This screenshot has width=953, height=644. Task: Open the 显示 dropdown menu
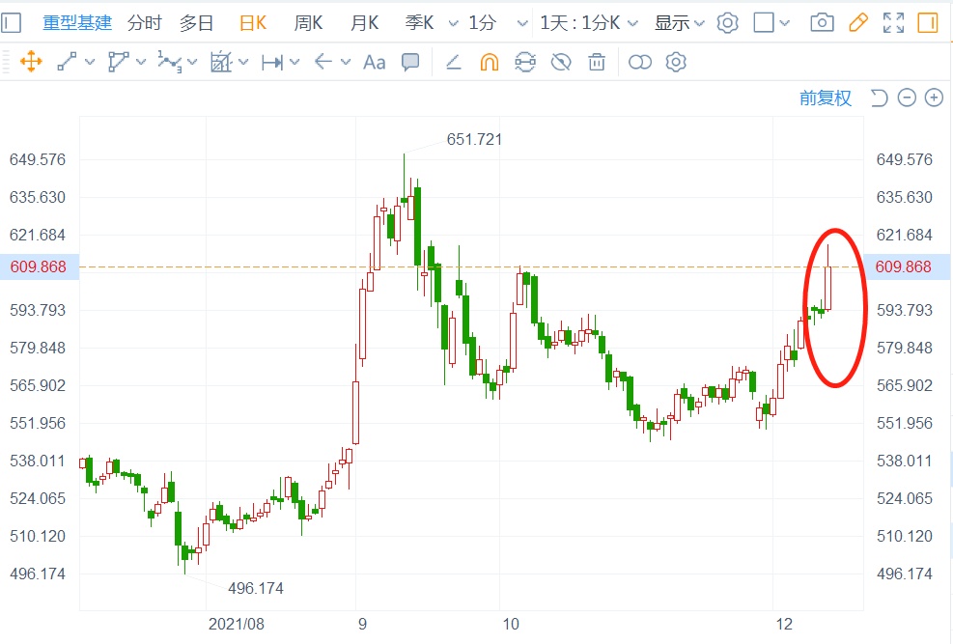[680, 22]
